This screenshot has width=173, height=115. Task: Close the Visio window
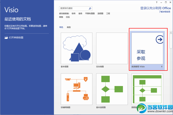(x=170, y=2)
